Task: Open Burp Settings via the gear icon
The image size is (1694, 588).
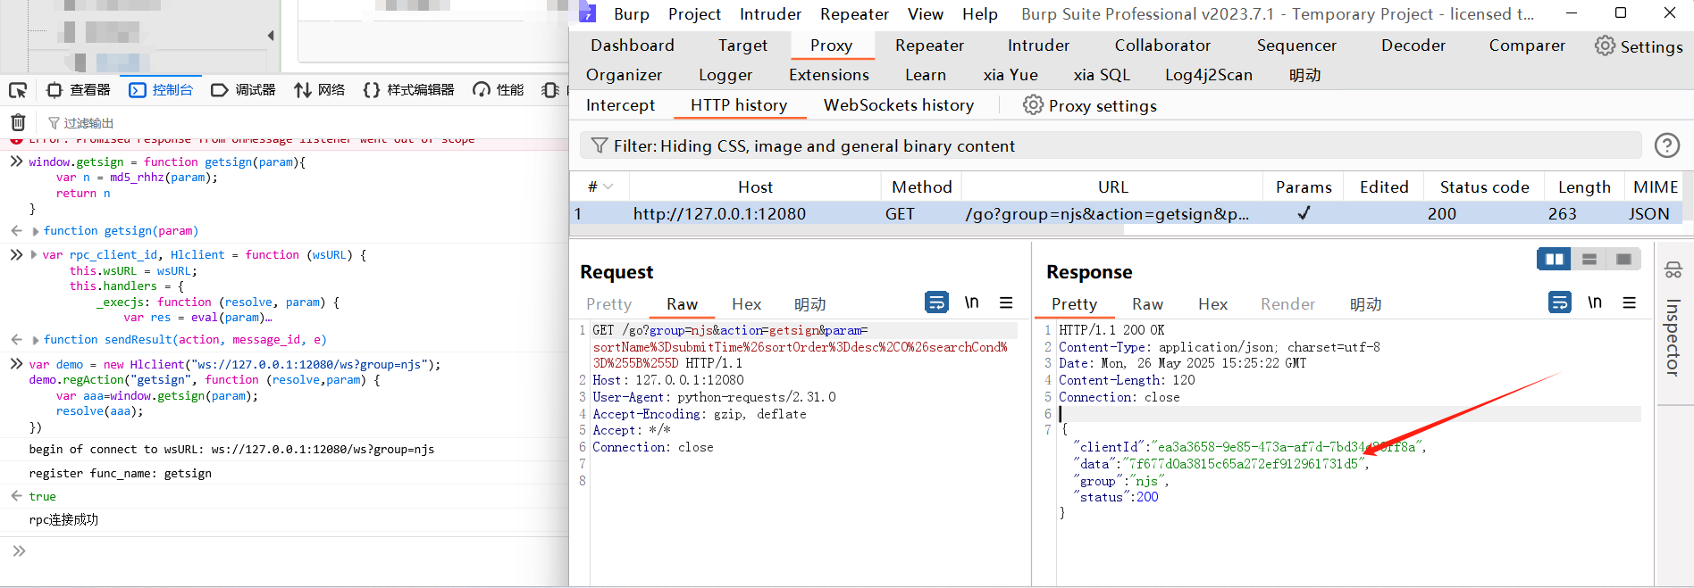Action: [x=1605, y=46]
